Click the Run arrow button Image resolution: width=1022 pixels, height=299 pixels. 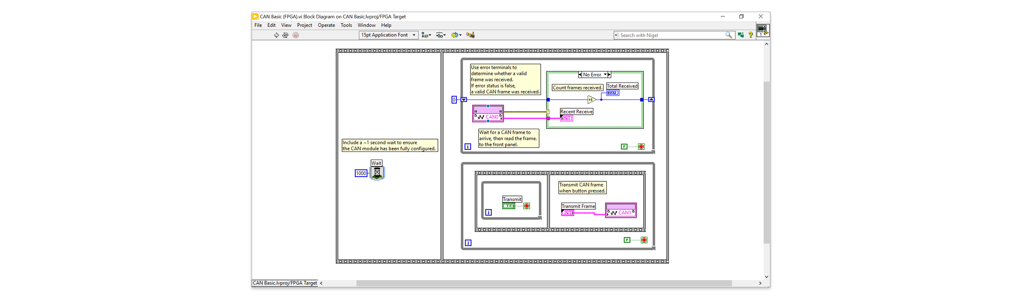[277, 35]
